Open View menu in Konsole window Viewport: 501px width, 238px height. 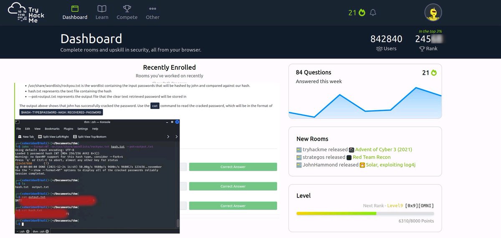pos(38,129)
